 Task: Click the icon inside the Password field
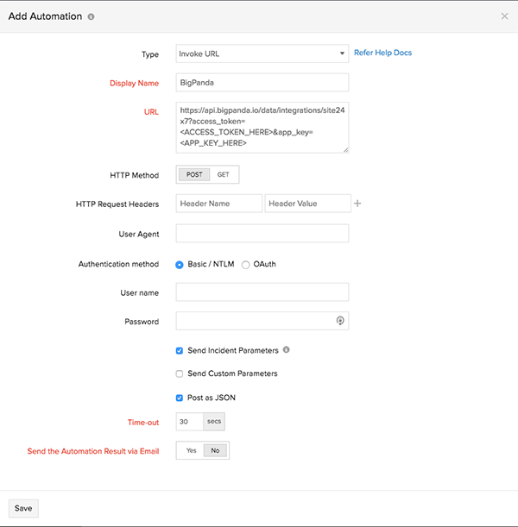click(340, 321)
